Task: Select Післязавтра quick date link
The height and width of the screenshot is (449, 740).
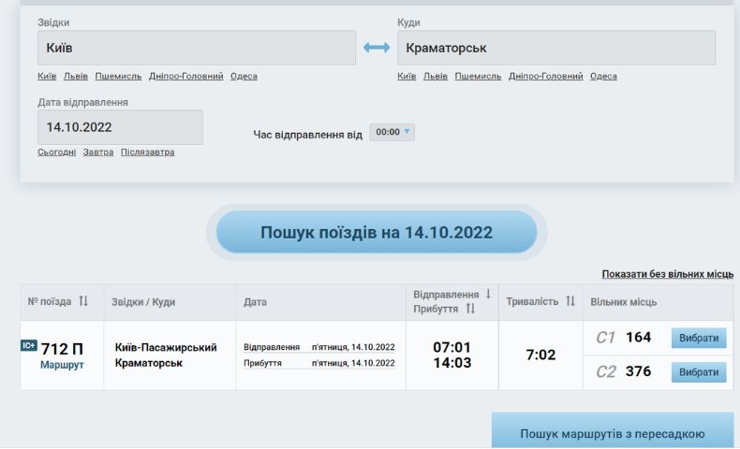Action: (147, 152)
